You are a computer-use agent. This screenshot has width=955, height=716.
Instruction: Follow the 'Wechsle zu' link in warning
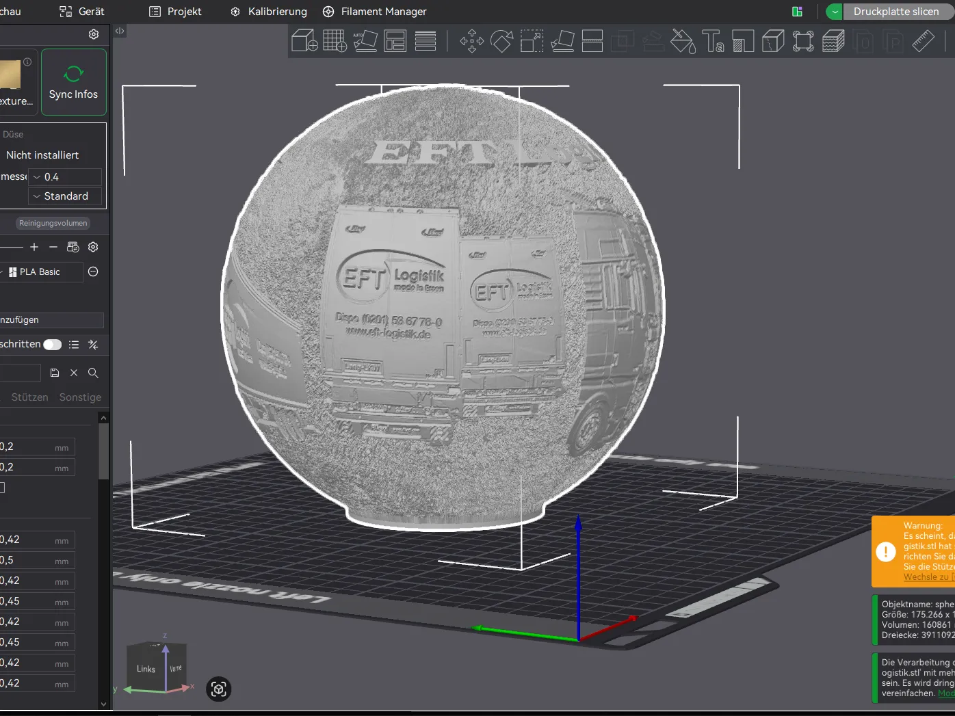pyautogui.click(x=929, y=577)
